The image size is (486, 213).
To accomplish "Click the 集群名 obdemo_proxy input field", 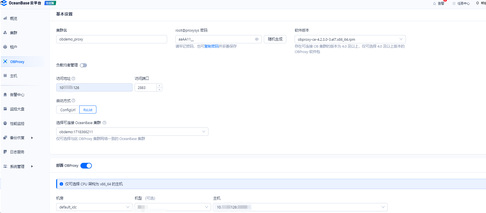I will (x=112, y=39).
